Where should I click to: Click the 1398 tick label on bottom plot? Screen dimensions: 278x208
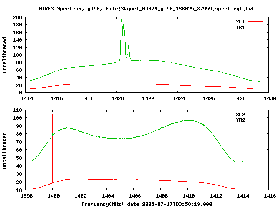click(x=26, y=196)
